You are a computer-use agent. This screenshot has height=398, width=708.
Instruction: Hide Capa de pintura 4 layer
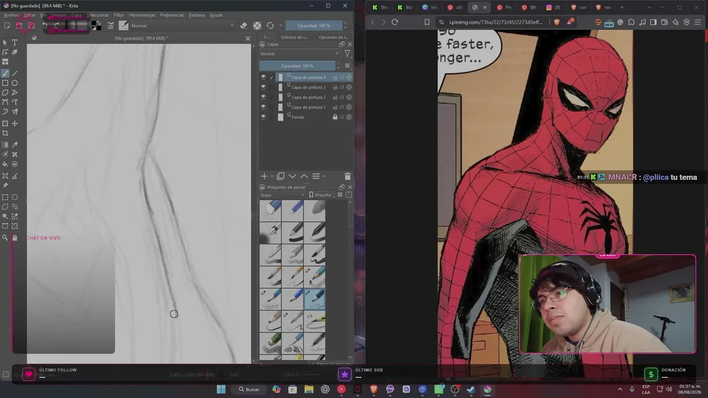(263, 77)
